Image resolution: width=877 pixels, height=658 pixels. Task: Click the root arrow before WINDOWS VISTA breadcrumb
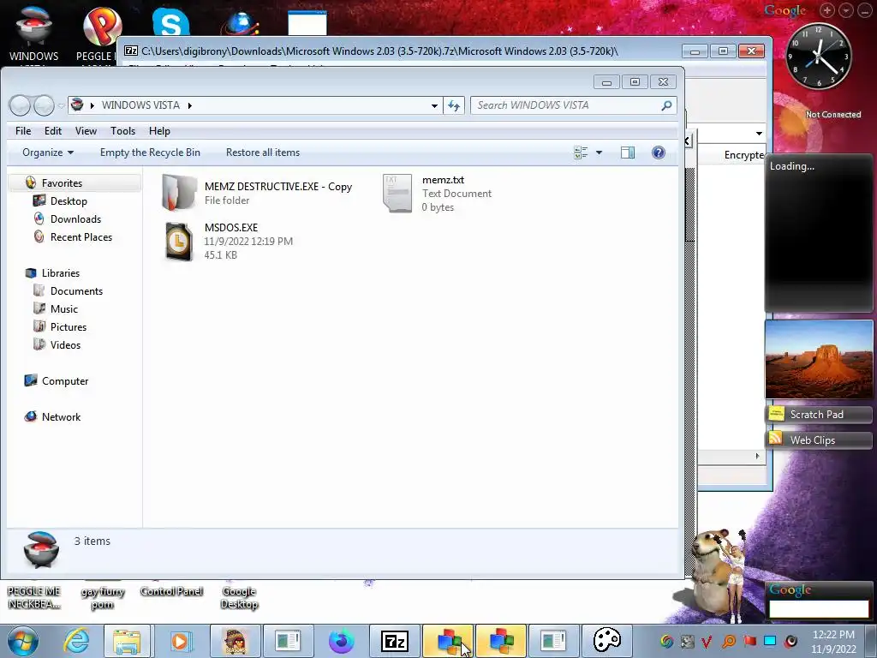point(92,105)
